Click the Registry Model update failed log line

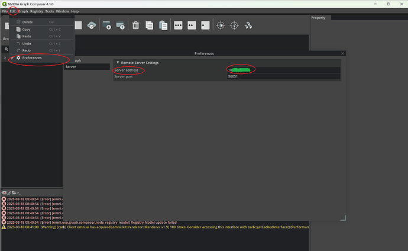coord(92,223)
